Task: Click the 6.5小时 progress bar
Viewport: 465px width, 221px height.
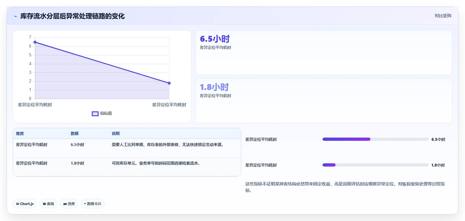Action: point(375,139)
